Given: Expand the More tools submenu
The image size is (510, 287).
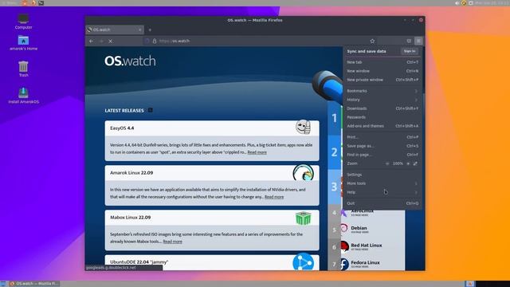Looking at the screenshot, I should (382, 183).
